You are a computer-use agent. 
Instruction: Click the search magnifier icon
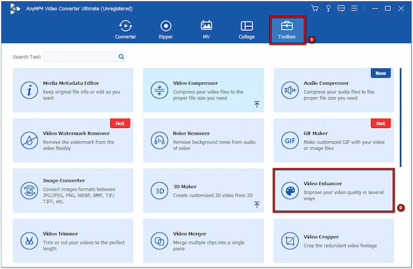[121, 56]
